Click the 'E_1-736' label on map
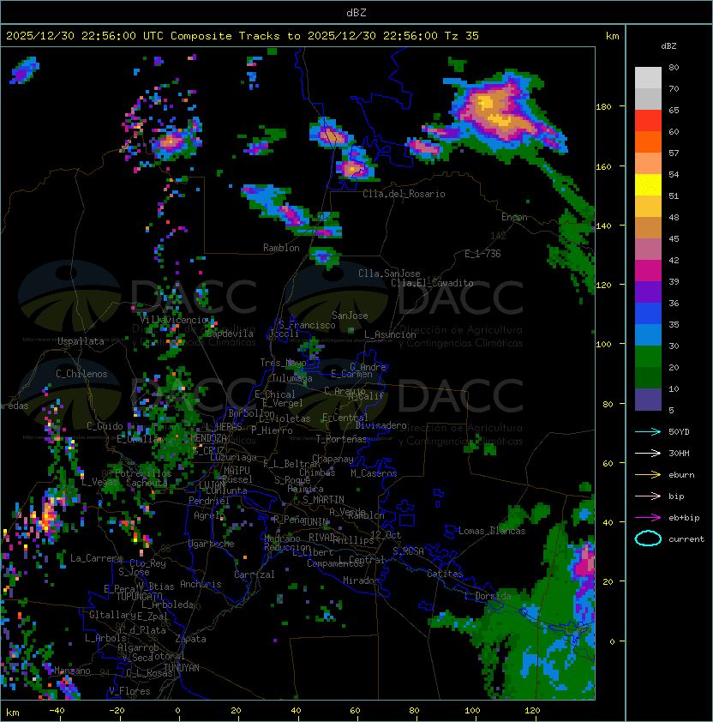This screenshot has height=722, width=713. (x=482, y=254)
